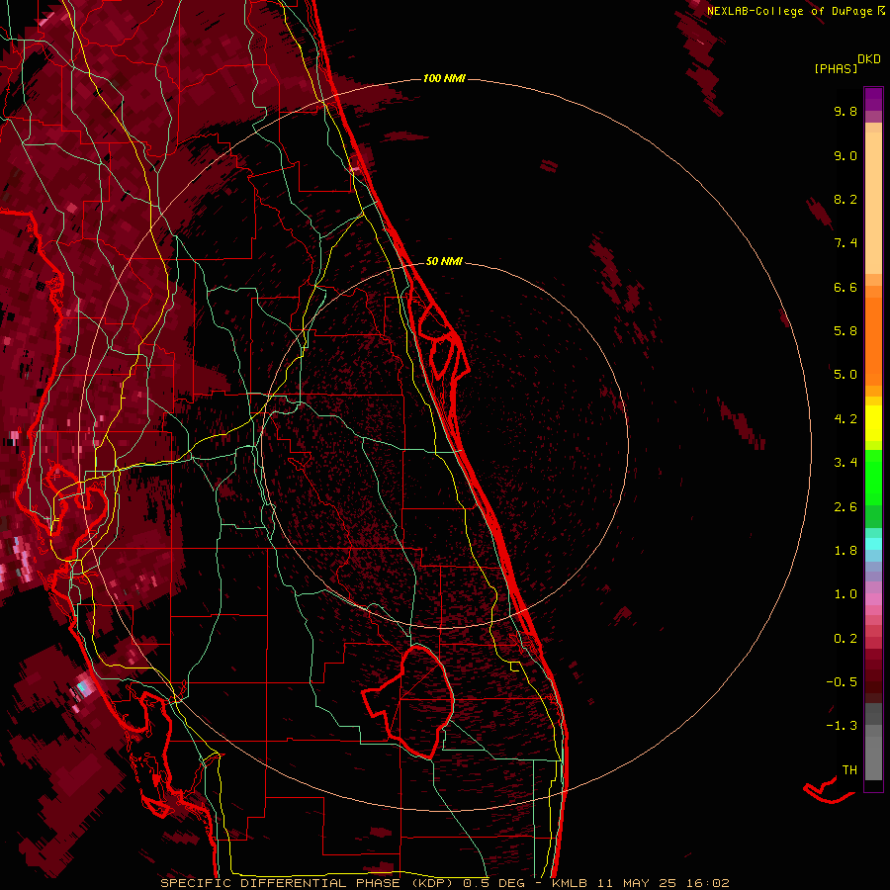The image size is (890, 890).
Task: Click the 5.0 legend value
Action: click(x=845, y=375)
